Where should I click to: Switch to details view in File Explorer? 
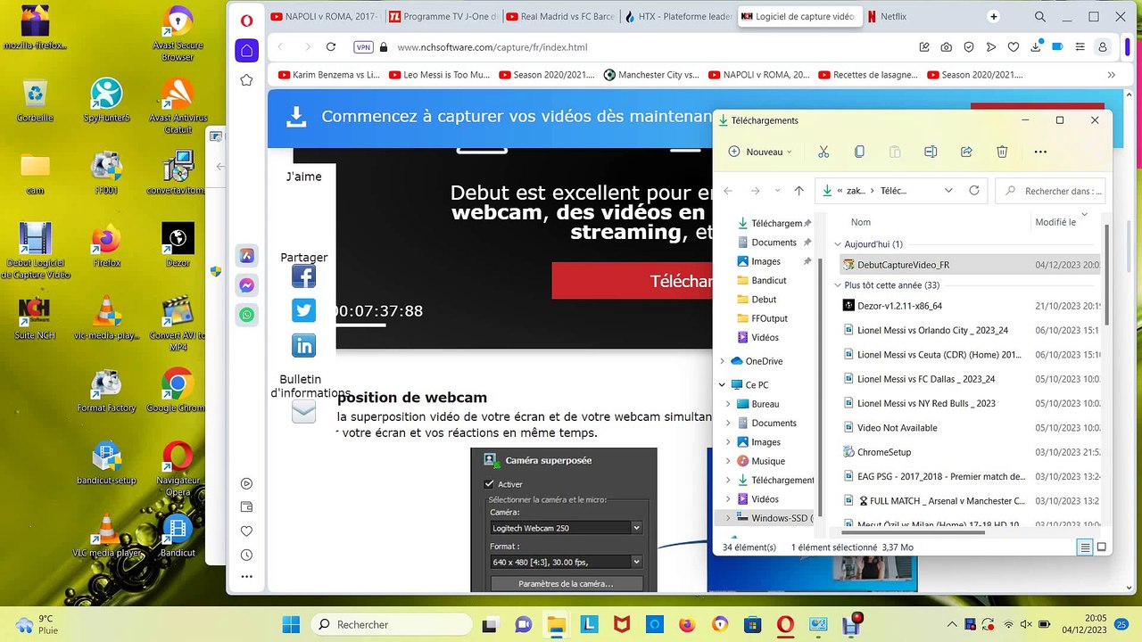(x=1085, y=547)
